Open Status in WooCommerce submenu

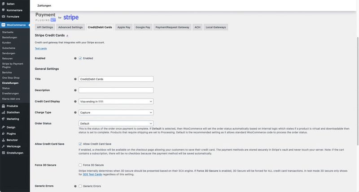tap(6, 88)
